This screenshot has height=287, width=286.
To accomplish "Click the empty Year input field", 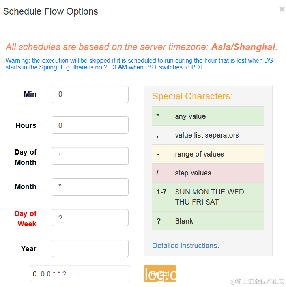I will [90, 248].
